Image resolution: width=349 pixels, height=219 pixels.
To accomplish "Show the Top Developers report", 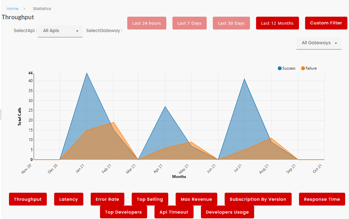I will (x=123, y=212).
